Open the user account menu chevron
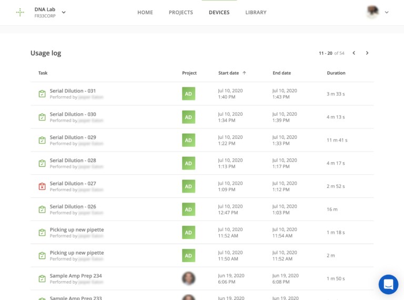Image resolution: width=404 pixels, height=300 pixels. [387, 12]
